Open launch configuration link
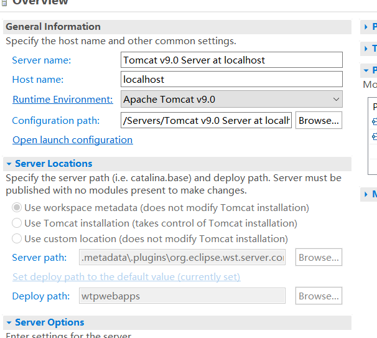The image size is (377, 338). point(73,140)
